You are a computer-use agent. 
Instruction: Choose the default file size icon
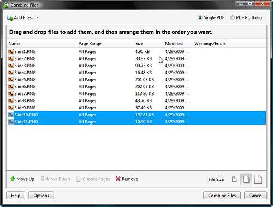(x=246, y=179)
